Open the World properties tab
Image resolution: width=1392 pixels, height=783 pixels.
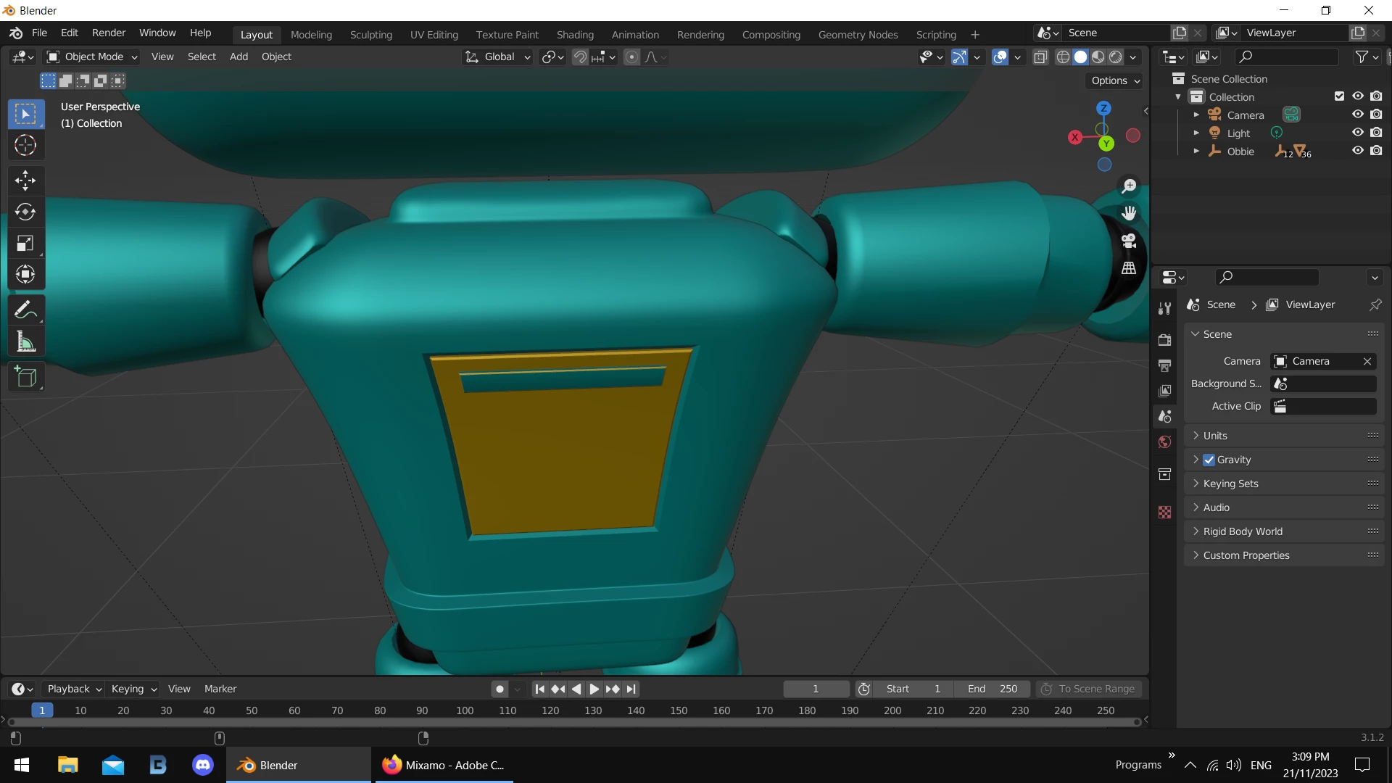(1165, 442)
